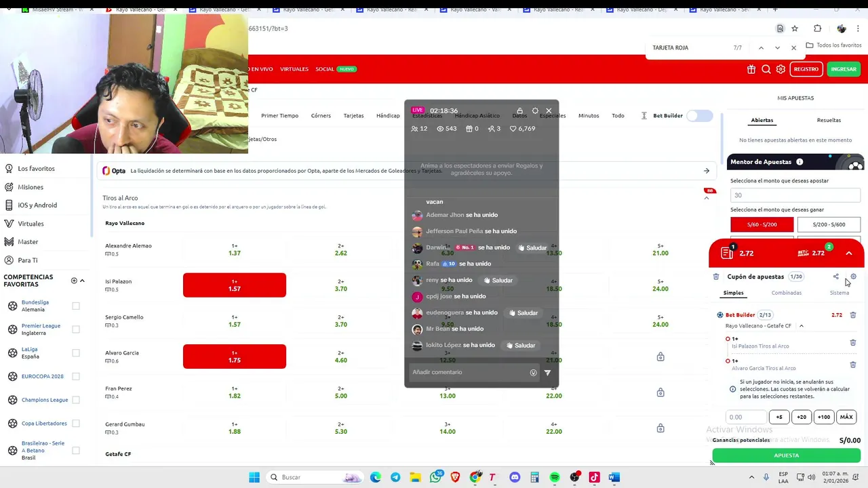The image size is (868, 488).
Task: Open Microsoft Word from the taskbar
Action: tap(614, 477)
